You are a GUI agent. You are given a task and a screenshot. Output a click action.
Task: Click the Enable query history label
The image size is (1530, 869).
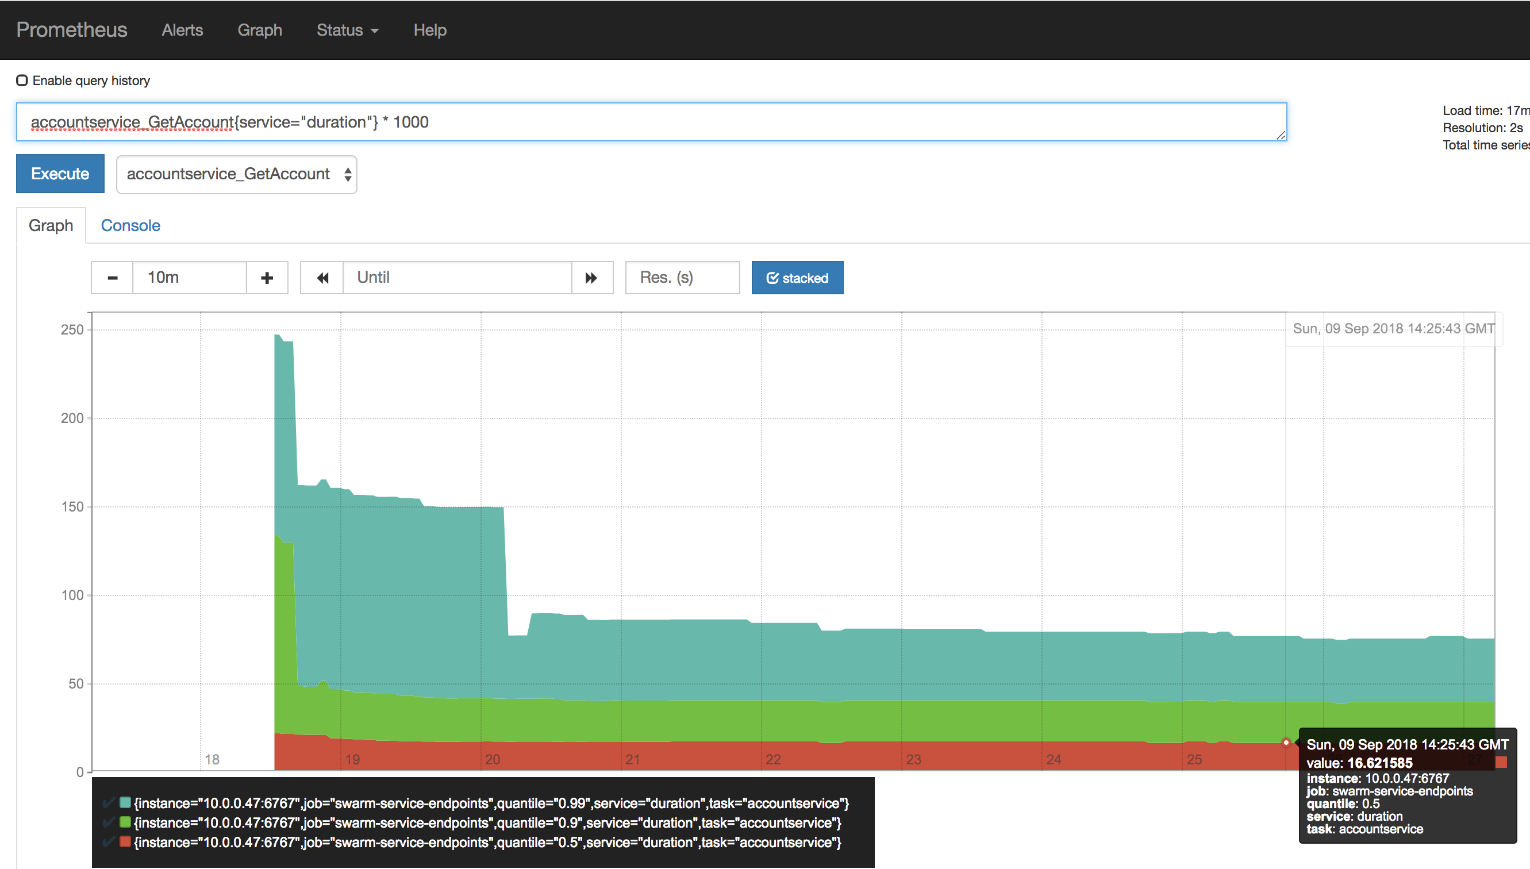click(91, 80)
